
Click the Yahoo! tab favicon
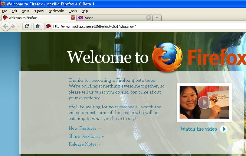tap(81, 18)
